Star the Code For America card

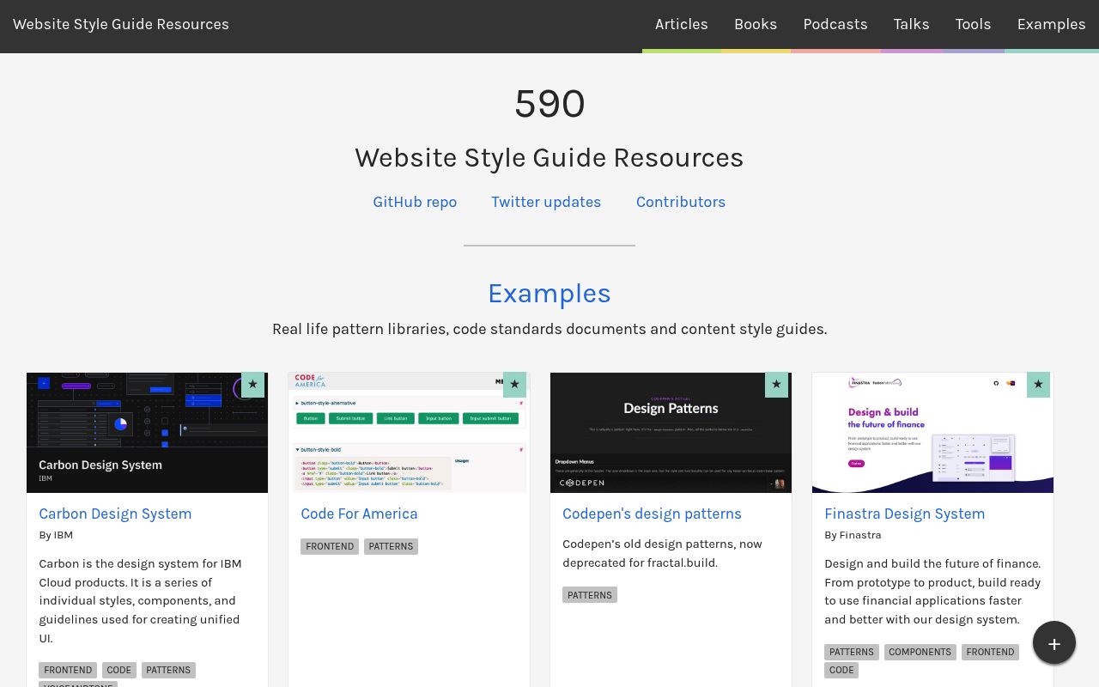click(x=514, y=384)
